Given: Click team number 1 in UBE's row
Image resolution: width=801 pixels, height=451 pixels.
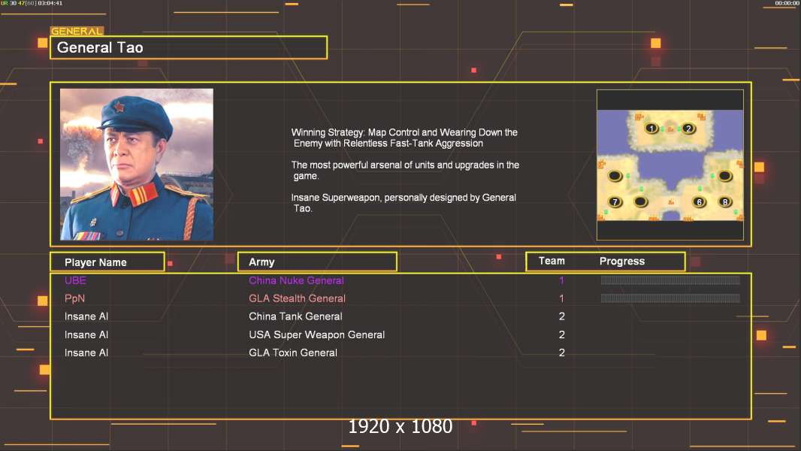Looking at the screenshot, I should (x=561, y=280).
